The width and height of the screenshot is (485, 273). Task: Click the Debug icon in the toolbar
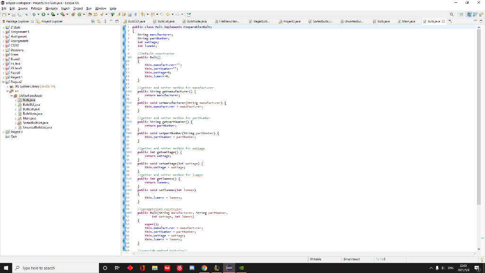click(34, 14)
